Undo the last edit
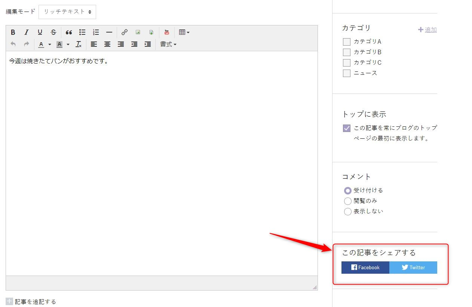The width and height of the screenshot is (472, 307). click(13, 44)
